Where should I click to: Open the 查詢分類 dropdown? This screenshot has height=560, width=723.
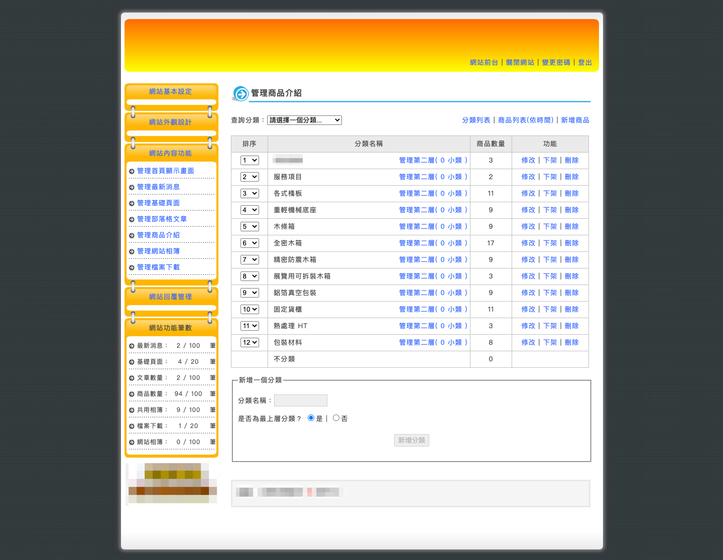click(304, 120)
